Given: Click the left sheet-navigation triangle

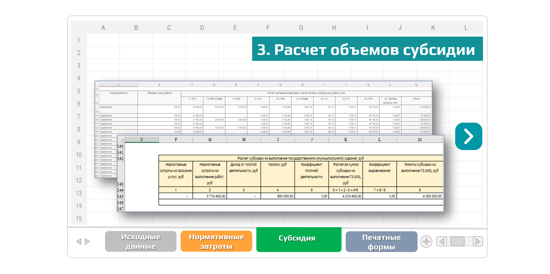Looking at the screenshot, I should 79,242.
